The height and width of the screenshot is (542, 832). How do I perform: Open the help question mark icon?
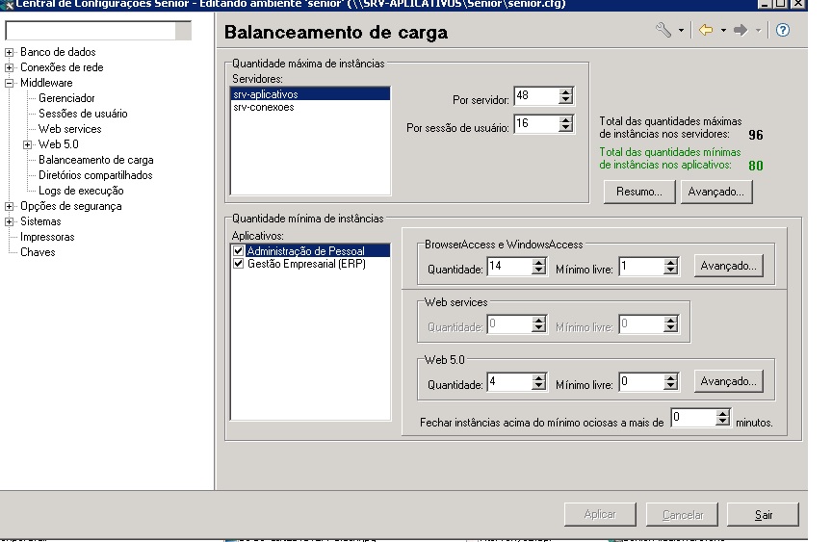pyautogui.click(x=783, y=31)
